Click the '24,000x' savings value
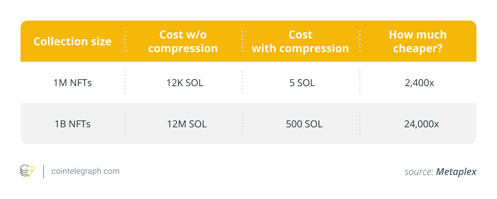The width and height of the screenshot is (497, 199). point(421,124)
